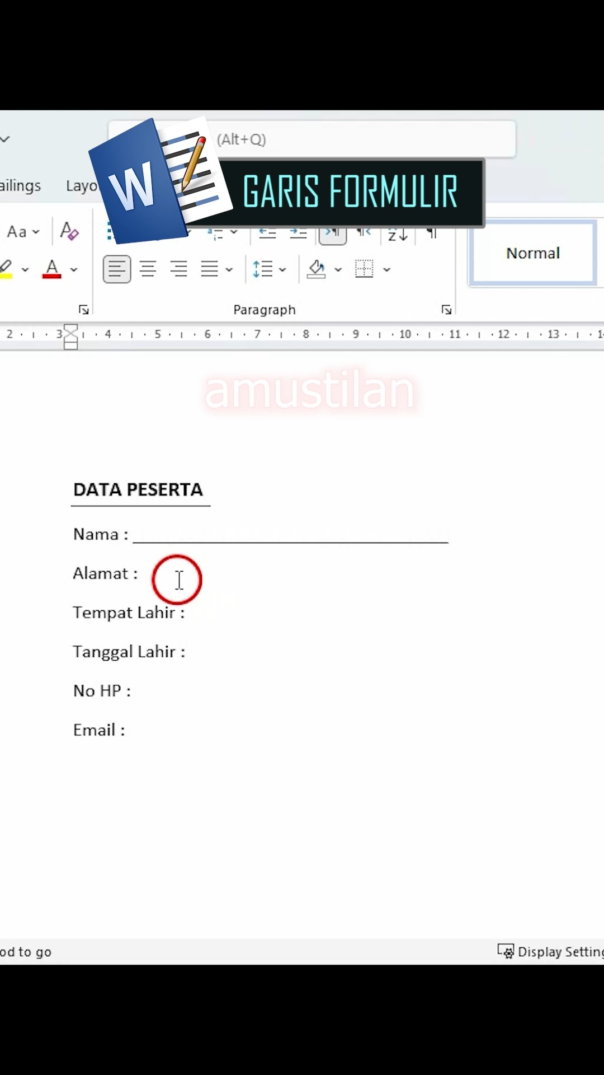Select the Normal style

tap(533, 253)
